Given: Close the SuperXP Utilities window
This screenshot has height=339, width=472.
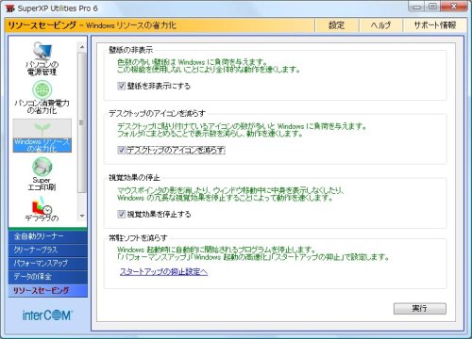Looking at the screenshot, I should (x=453, y=7).
